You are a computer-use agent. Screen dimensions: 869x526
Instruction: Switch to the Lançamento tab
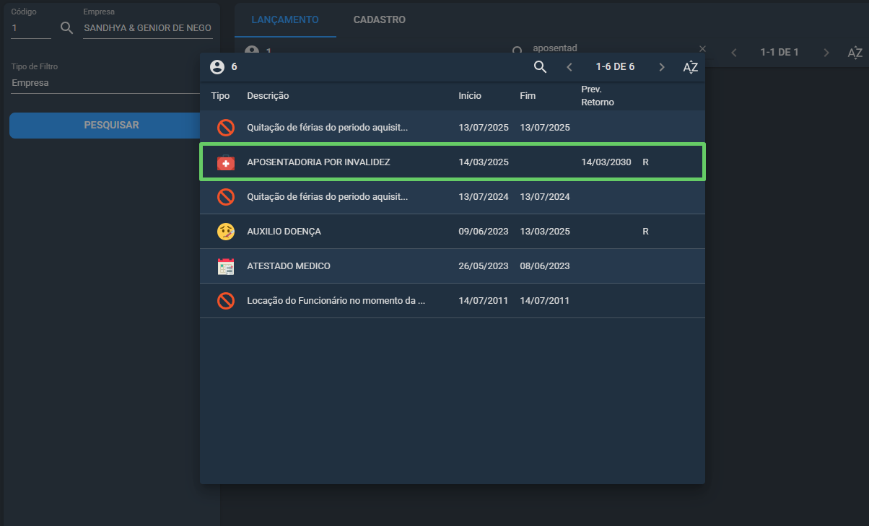coord(285,19)
